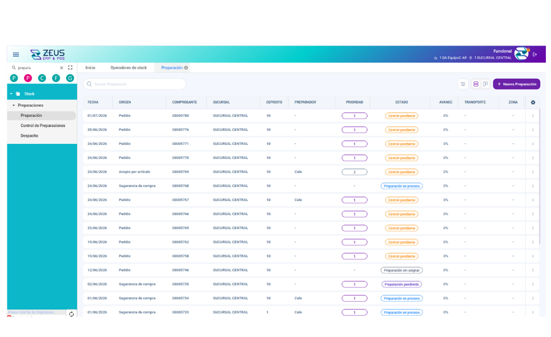Image resolution: width=551 pixels, height=337 pixels.
Task: Click the G shortcut circle
Action: [x=70, y=78]
